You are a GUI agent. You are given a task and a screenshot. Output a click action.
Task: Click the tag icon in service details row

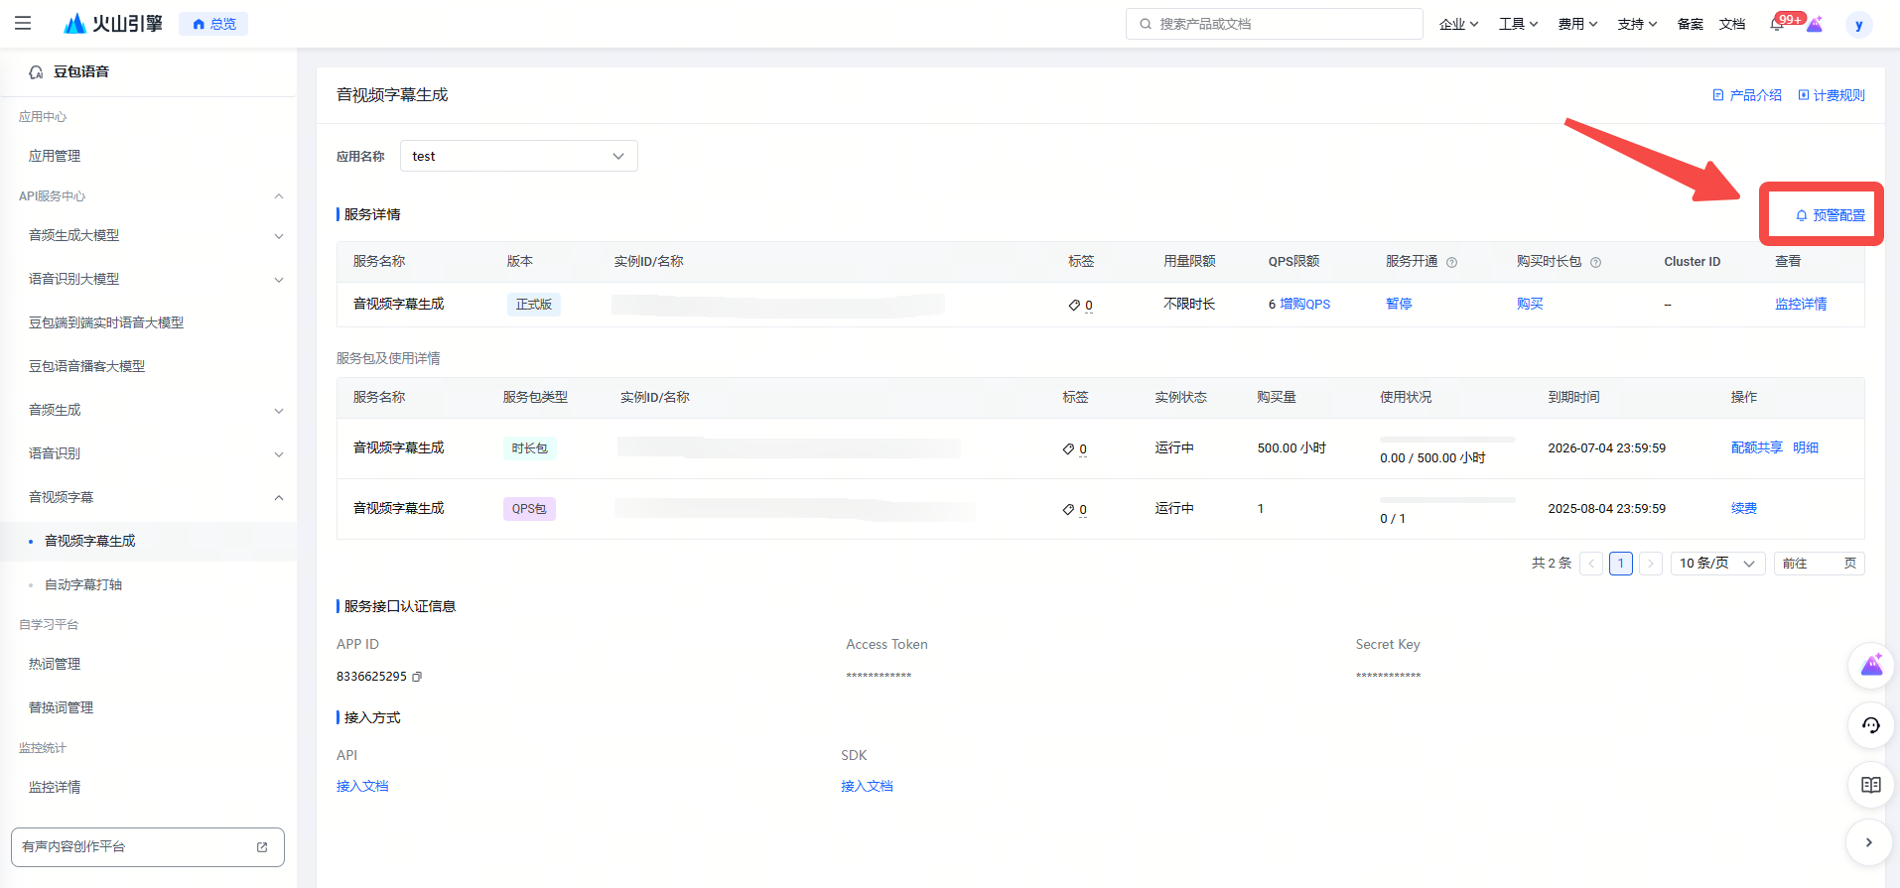point(1074,305)
